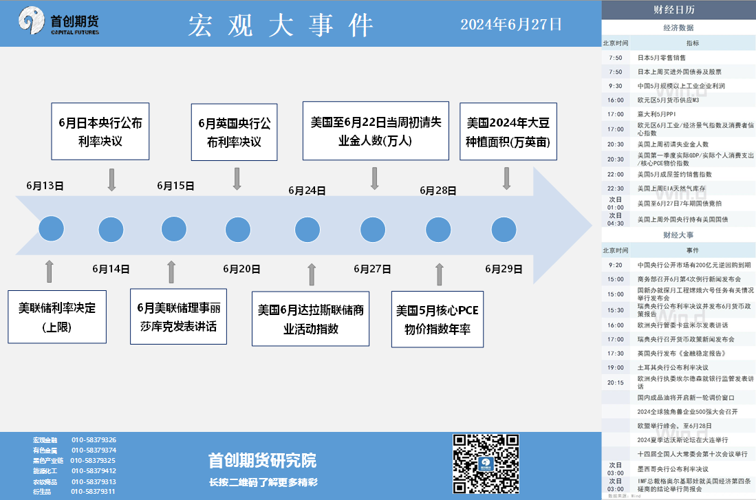Viewport: 756px width, 500px height.
Task: Click the 首创期货 Capital Futures logo
Action: point(59,21)
